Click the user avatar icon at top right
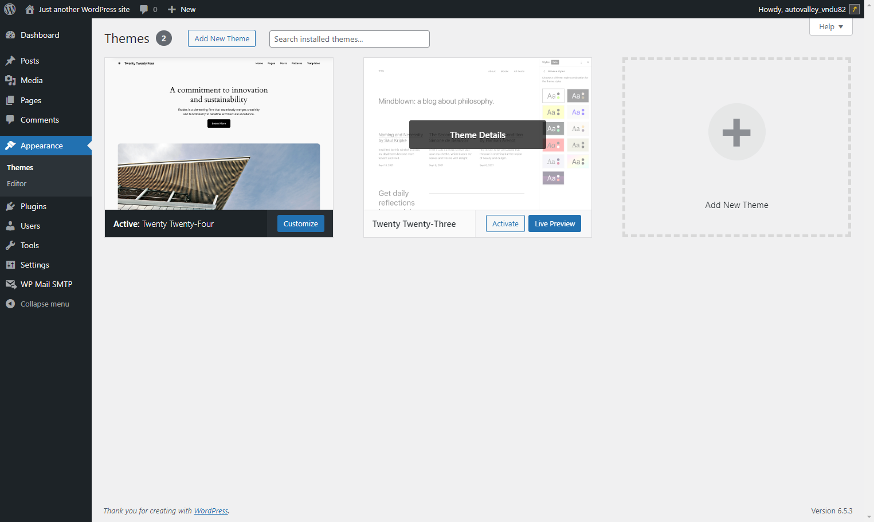 pos(855,9)
